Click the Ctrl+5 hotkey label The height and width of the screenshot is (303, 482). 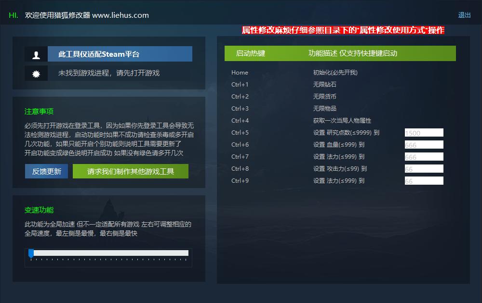(240, 132)
